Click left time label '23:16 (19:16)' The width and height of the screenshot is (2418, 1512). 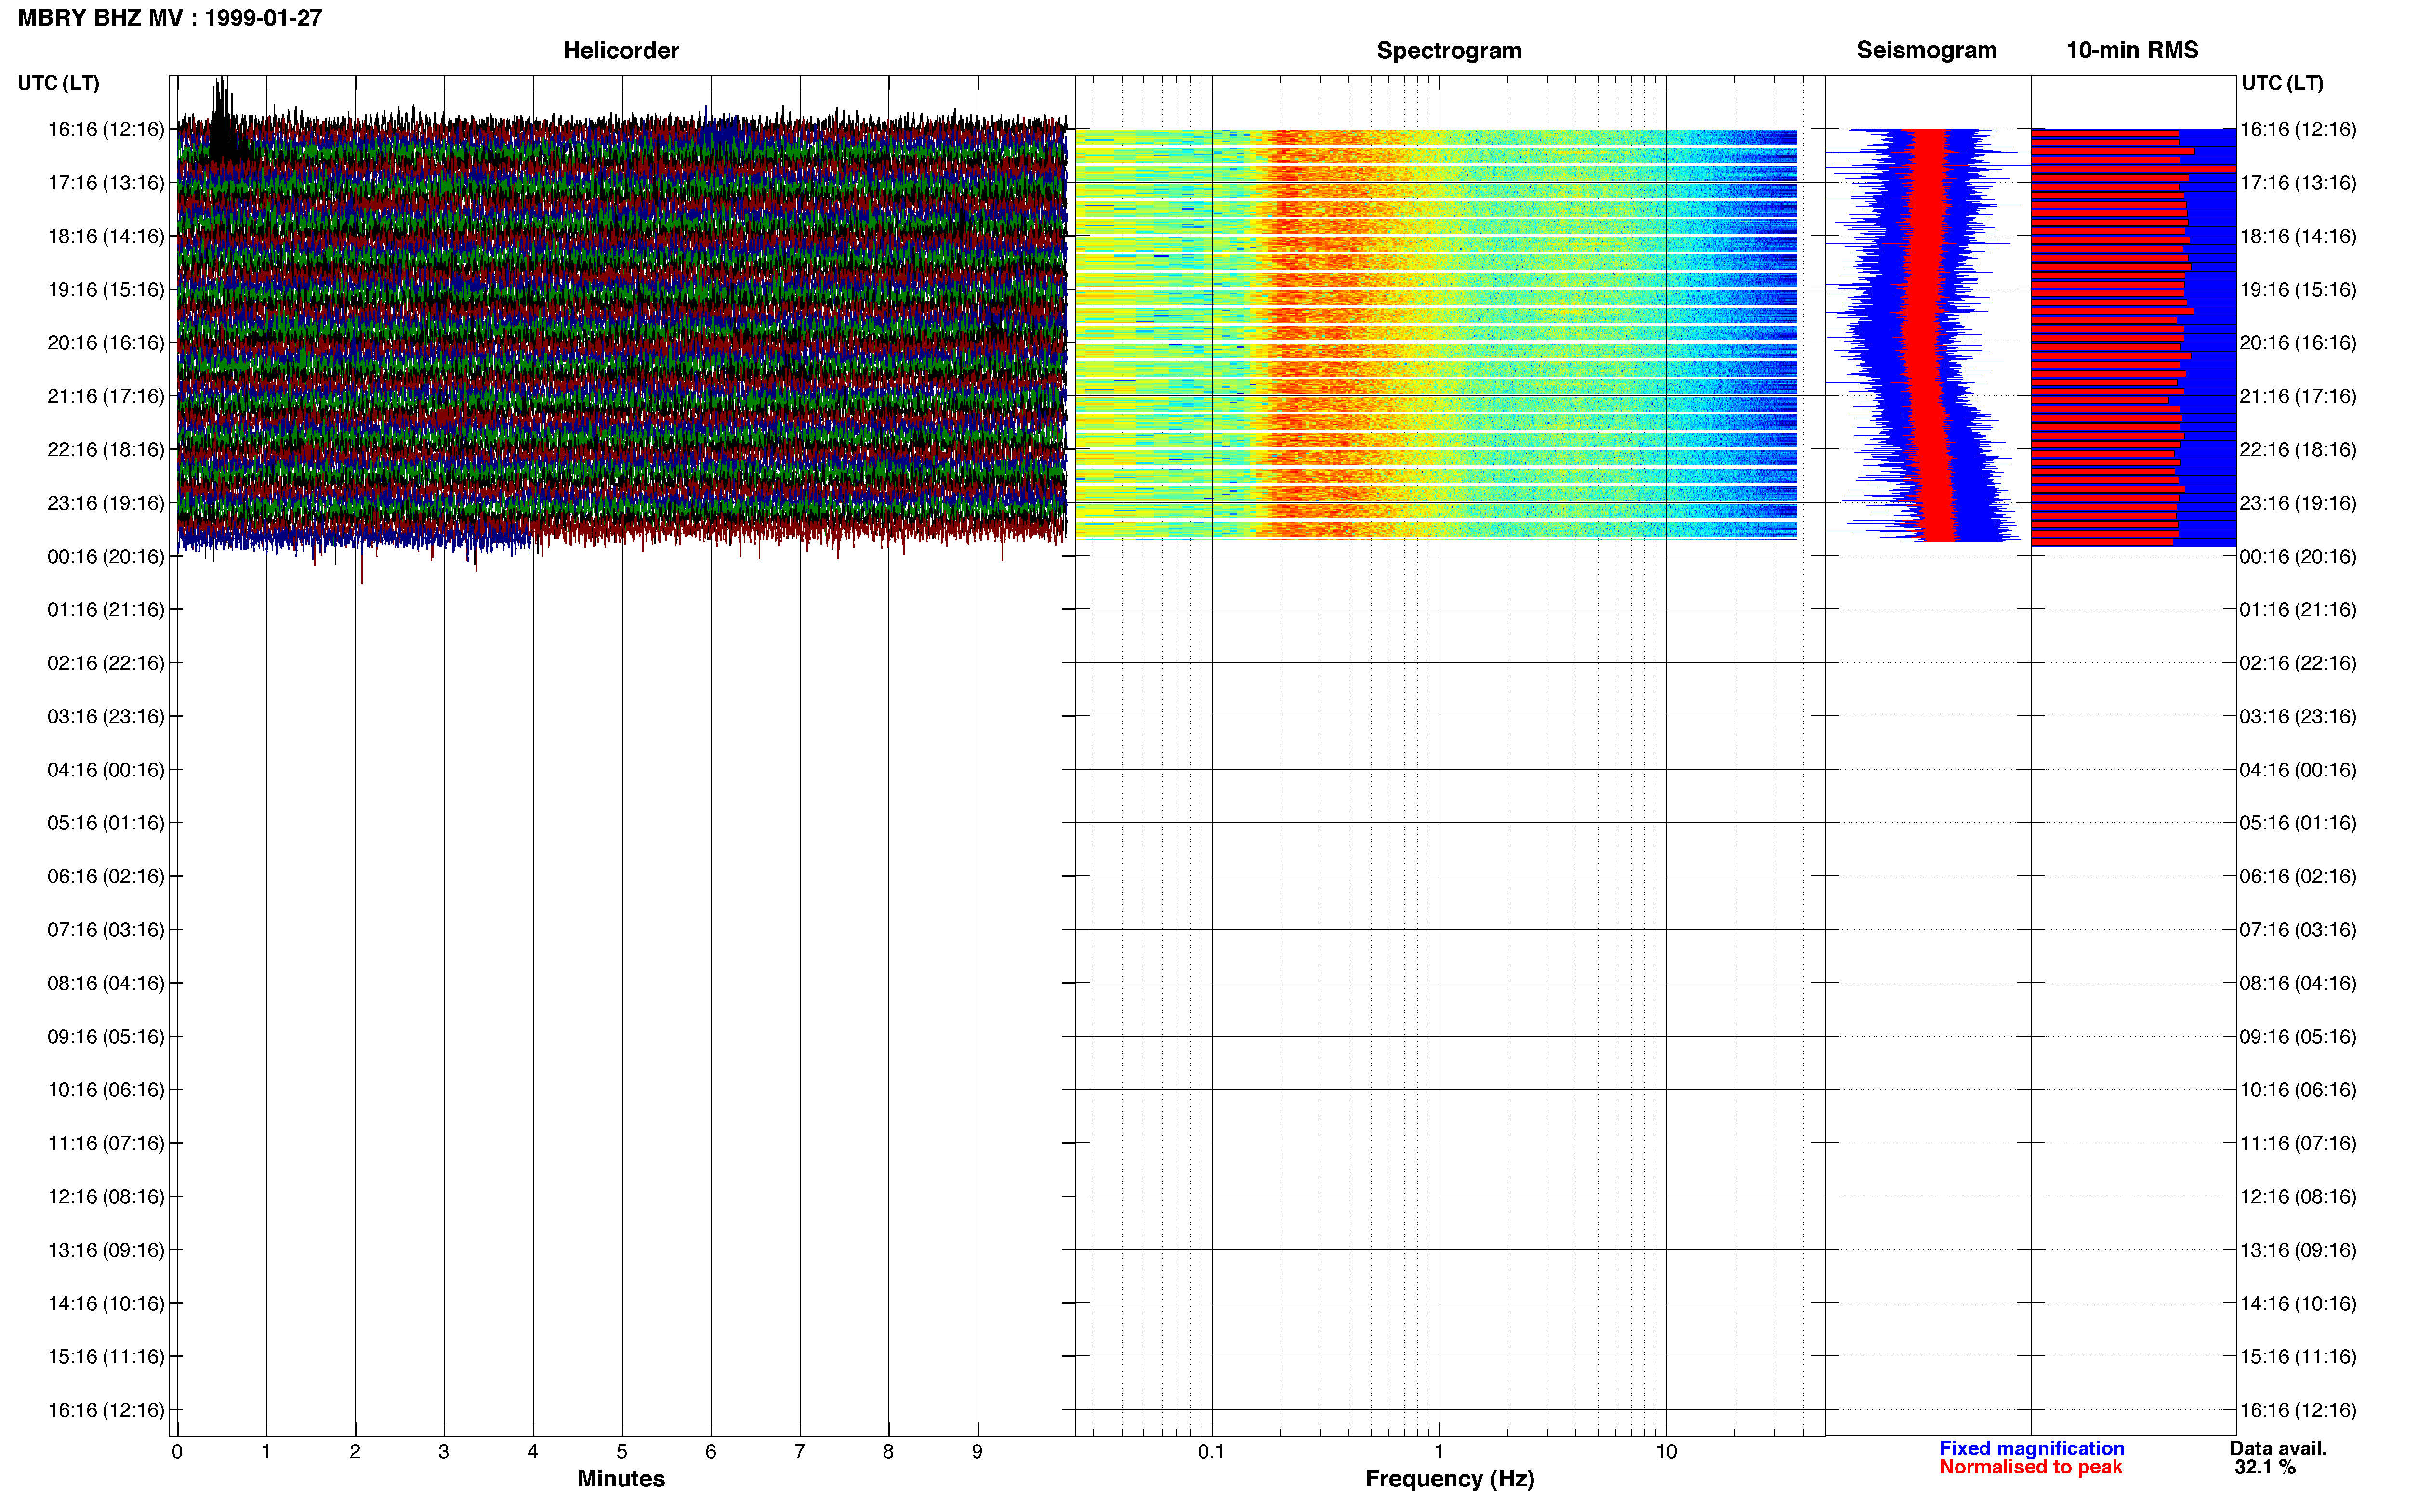106,503
